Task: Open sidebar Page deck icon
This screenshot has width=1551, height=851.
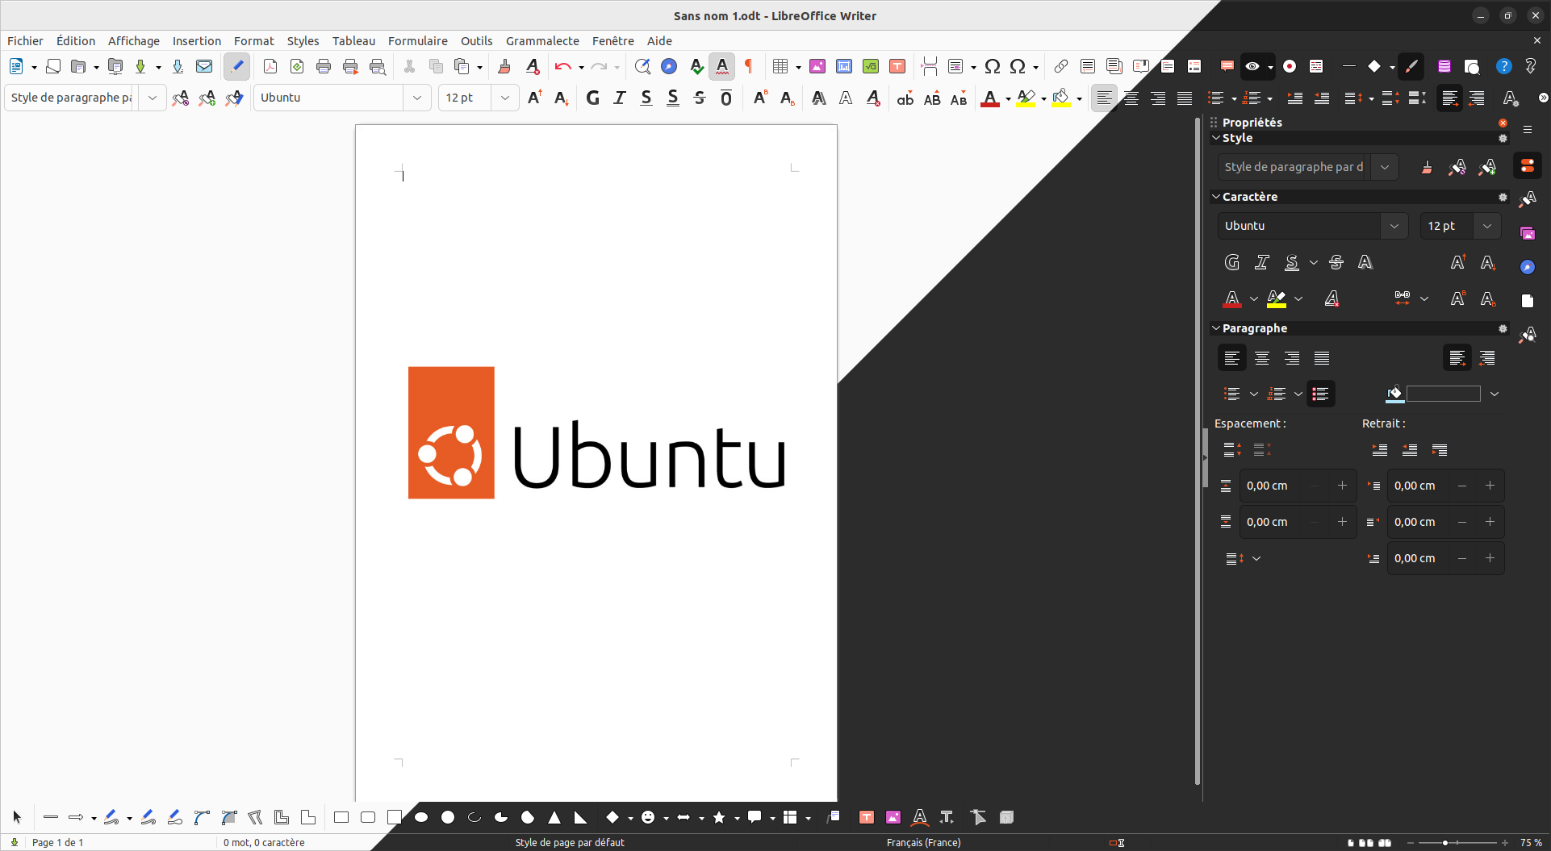Action: (1528, 301)
